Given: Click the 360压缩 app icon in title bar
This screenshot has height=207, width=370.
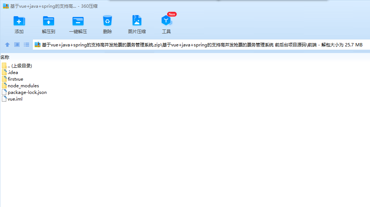Looking at the screenshot, I should (6, 6).
